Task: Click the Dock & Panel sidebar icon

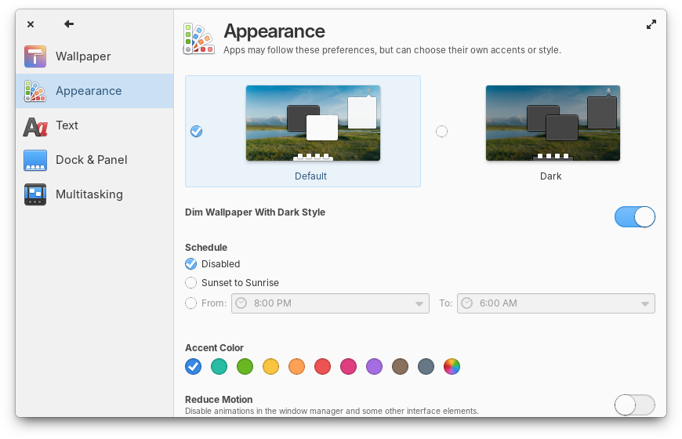Action: point(35,160)
